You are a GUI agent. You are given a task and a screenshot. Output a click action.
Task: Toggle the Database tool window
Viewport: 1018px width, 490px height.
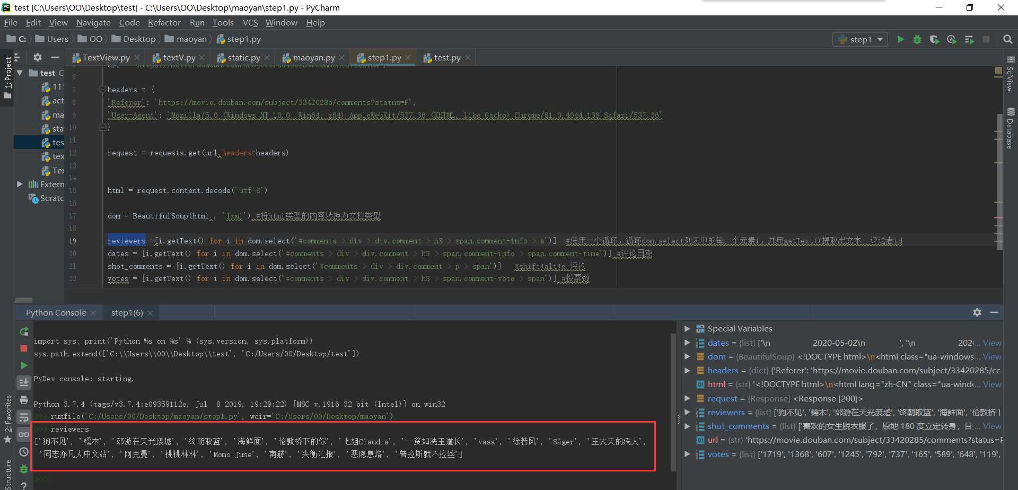[1011, 129]
